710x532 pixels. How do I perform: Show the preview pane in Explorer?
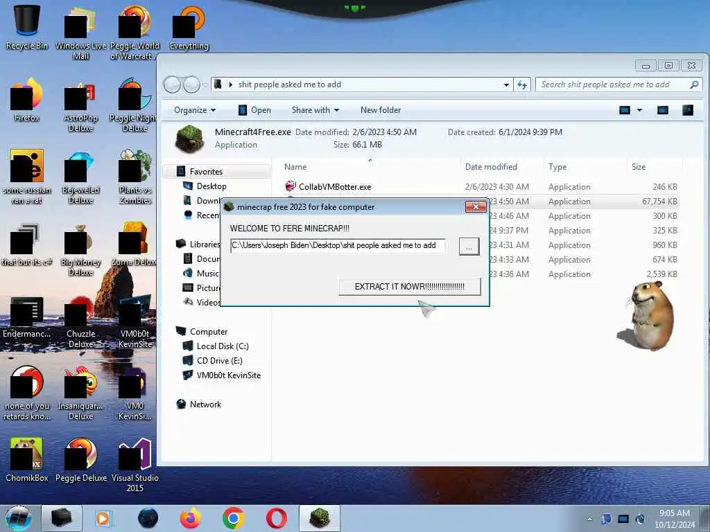click(x=662, y=110)
